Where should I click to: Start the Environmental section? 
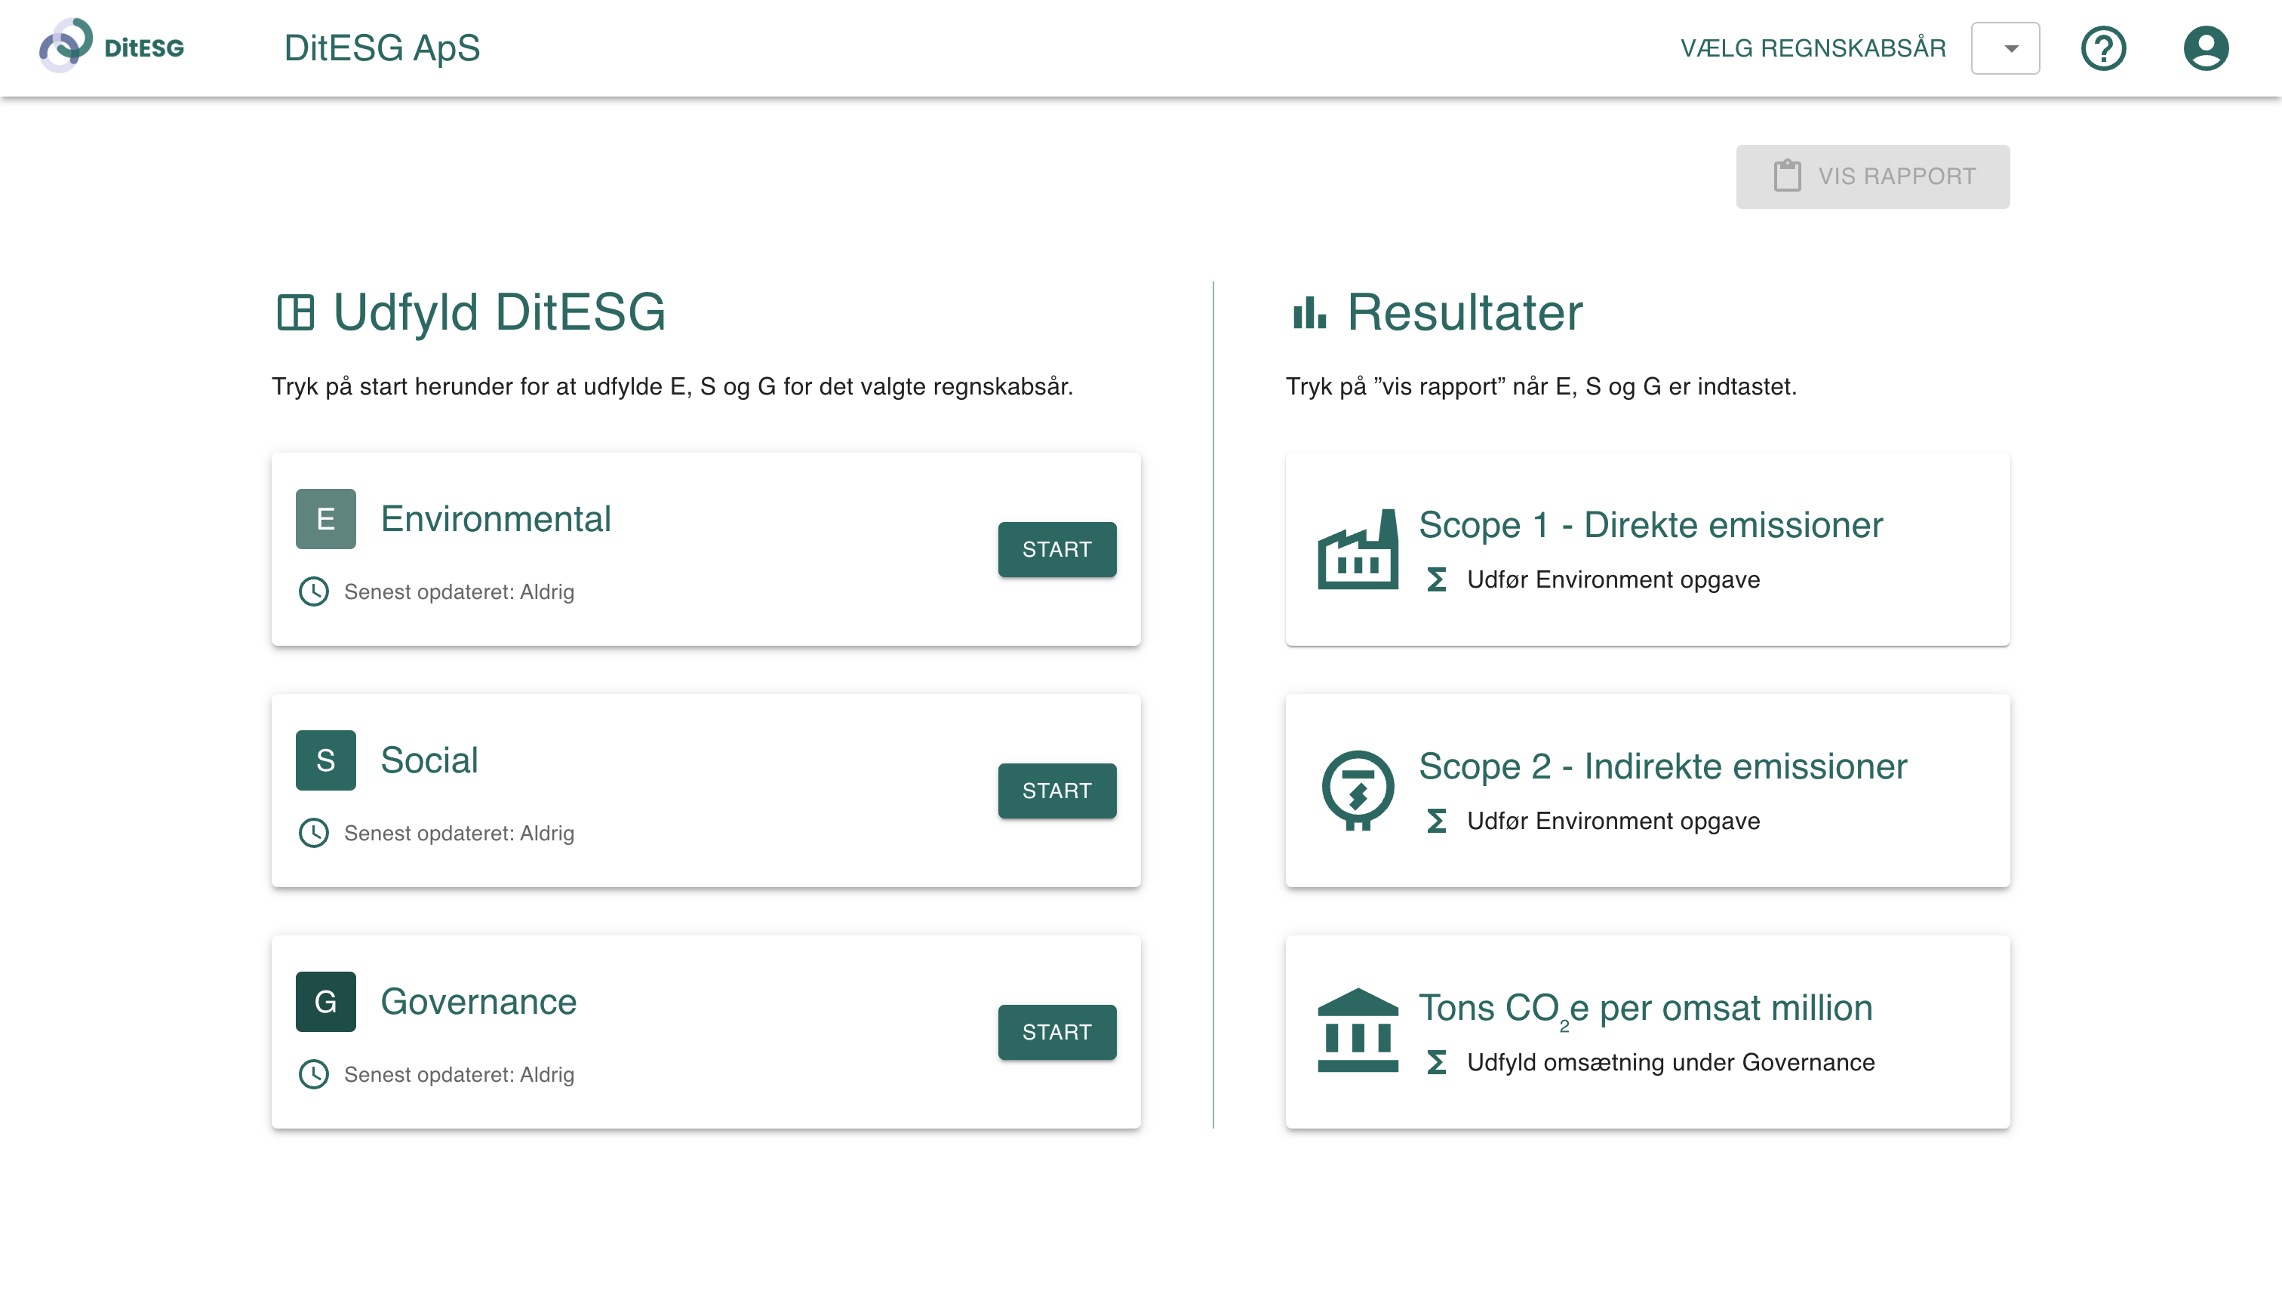click(x=1056, y=550)
